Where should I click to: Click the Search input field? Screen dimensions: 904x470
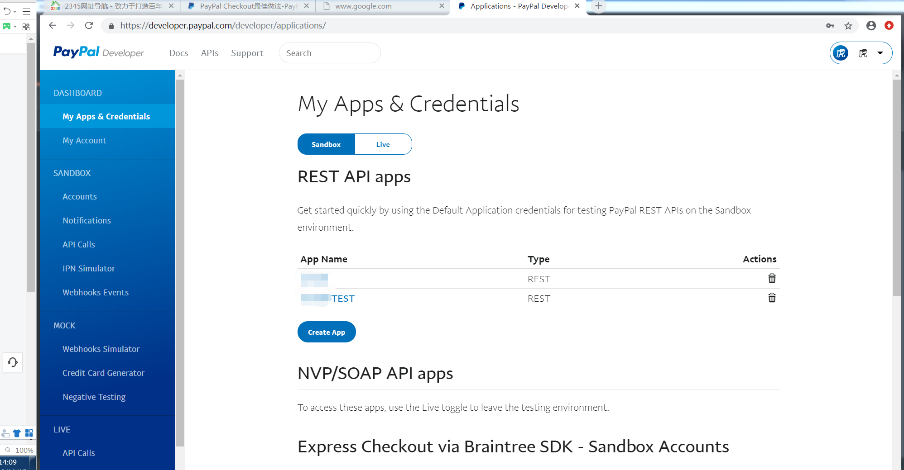pyautogui.click(x=330, y=53)
